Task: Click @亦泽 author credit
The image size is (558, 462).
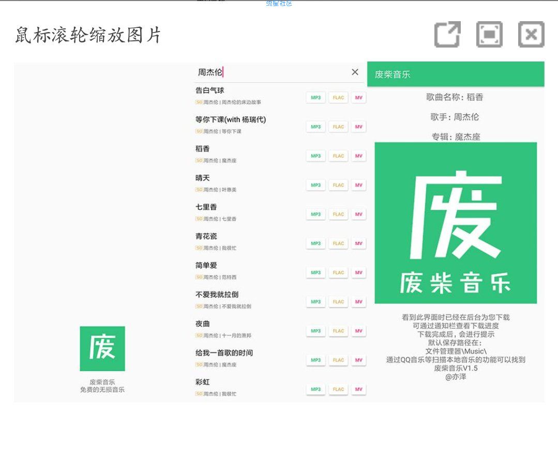Action: [x=456, y=377]
